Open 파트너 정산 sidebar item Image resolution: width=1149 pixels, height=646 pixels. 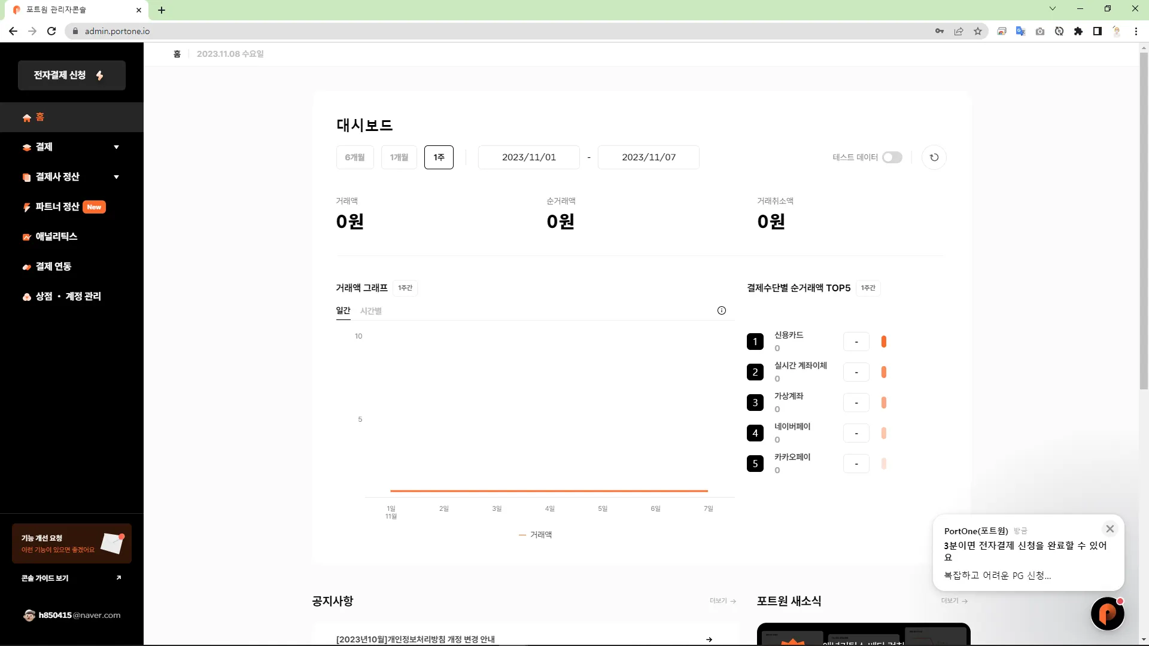[57, 206]
